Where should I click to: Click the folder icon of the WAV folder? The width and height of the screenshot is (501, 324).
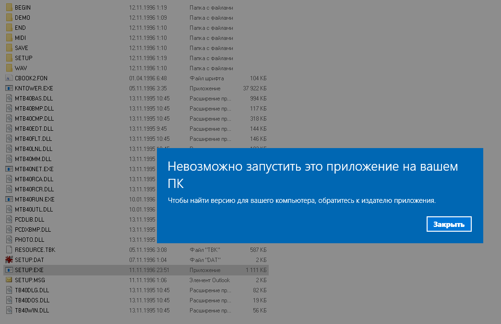(9, 68)
